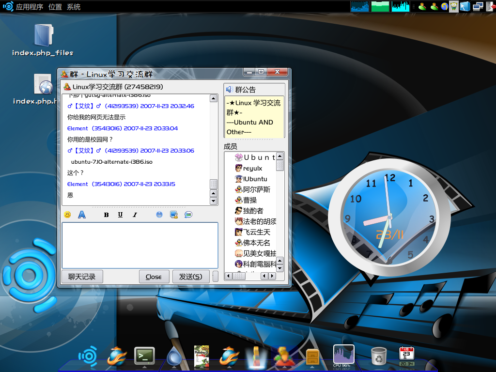Open chat history with 聊天记录 button
This screenshot has width=496, height=372.
(x=82, y=277)
